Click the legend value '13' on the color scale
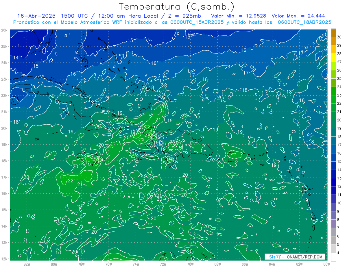 click(x=339, y=178)
